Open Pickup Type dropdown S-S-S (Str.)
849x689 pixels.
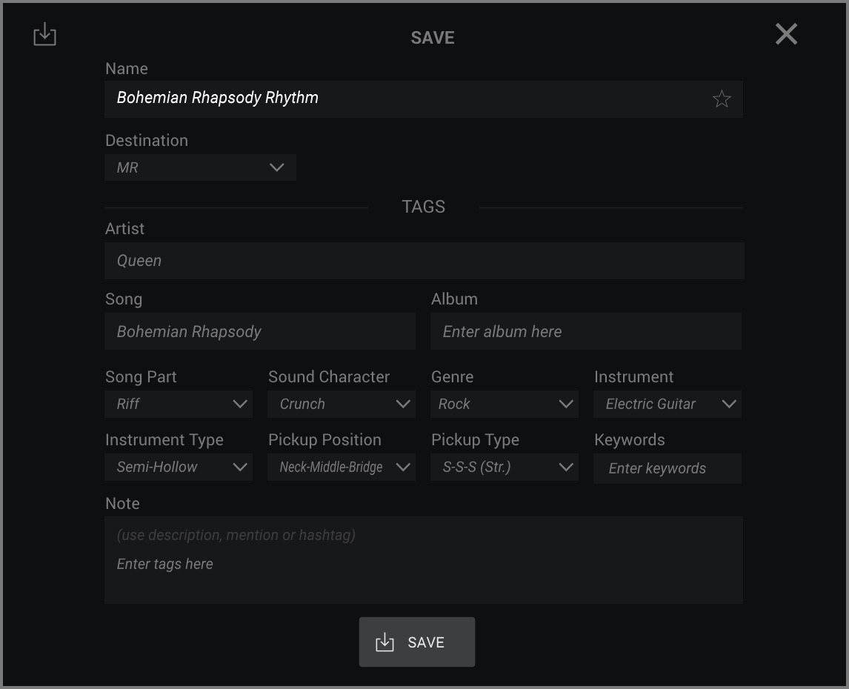(x=504, y=467)
